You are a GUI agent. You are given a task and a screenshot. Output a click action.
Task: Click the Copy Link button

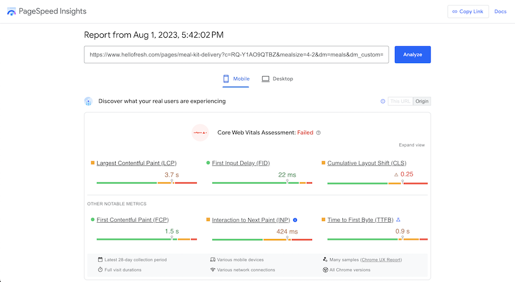point(468,11)
